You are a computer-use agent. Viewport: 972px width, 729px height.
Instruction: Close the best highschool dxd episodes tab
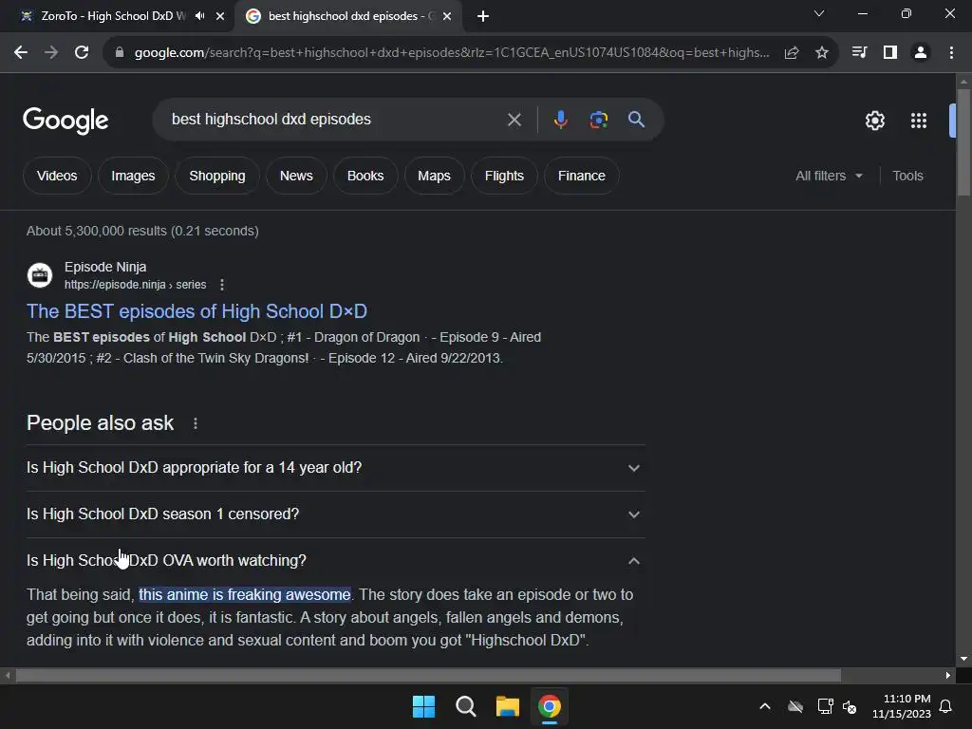447,16
